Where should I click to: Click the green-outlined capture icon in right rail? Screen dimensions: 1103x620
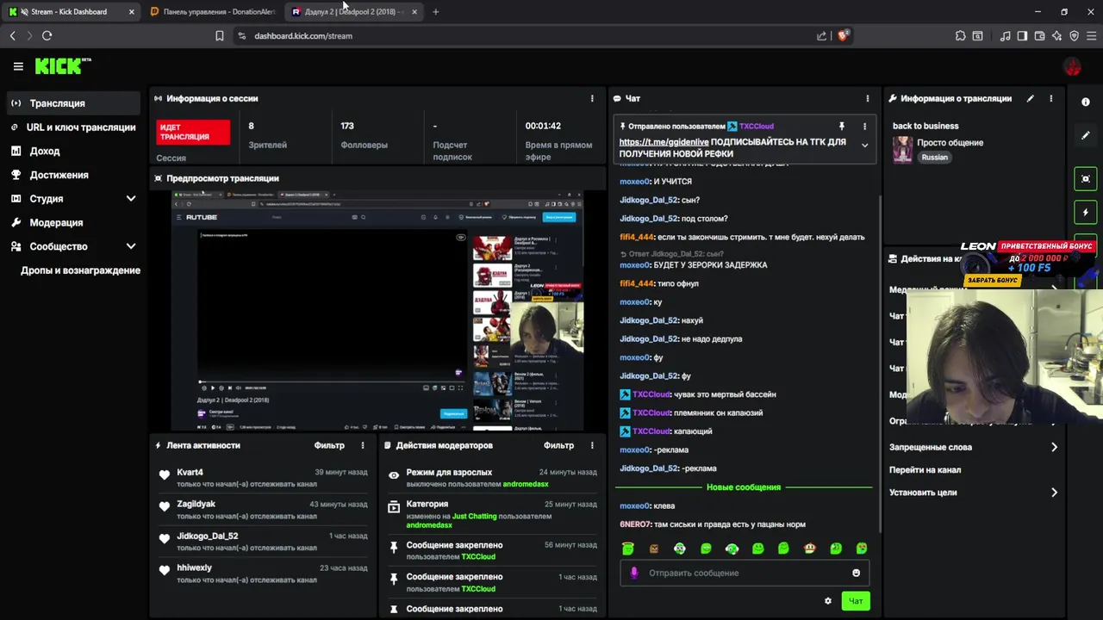coord(1086,179)
